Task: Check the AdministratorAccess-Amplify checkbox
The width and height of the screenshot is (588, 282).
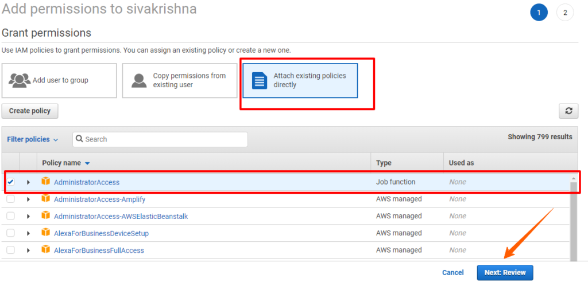Action: pos(10,199)
